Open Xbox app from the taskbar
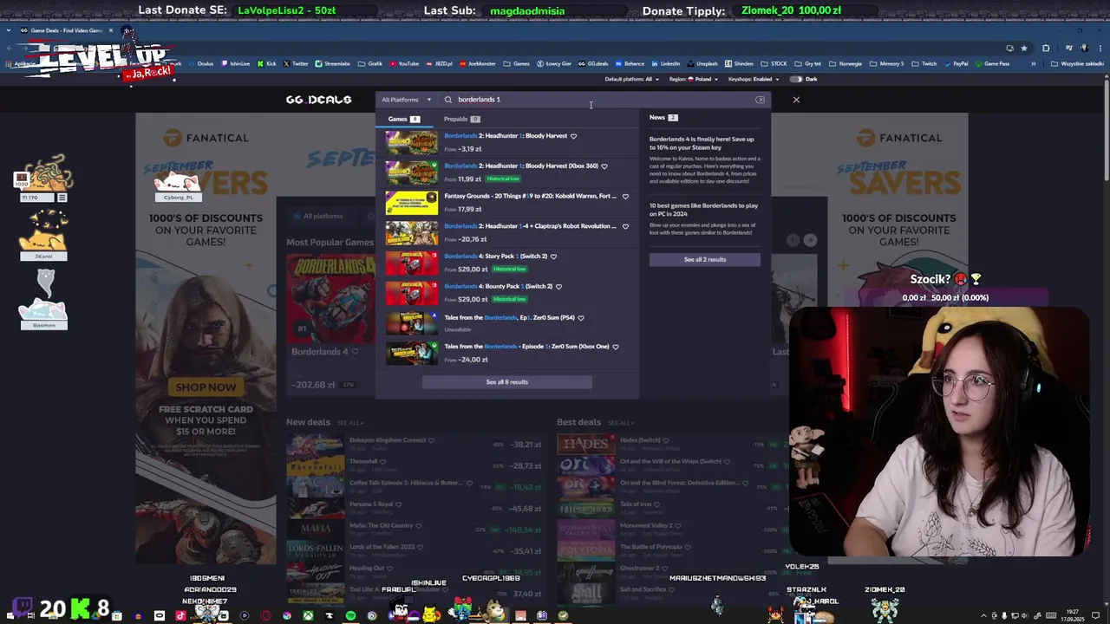Viewport: 1110px width, 624px height. pyautogui.click(x=308, y=615)
